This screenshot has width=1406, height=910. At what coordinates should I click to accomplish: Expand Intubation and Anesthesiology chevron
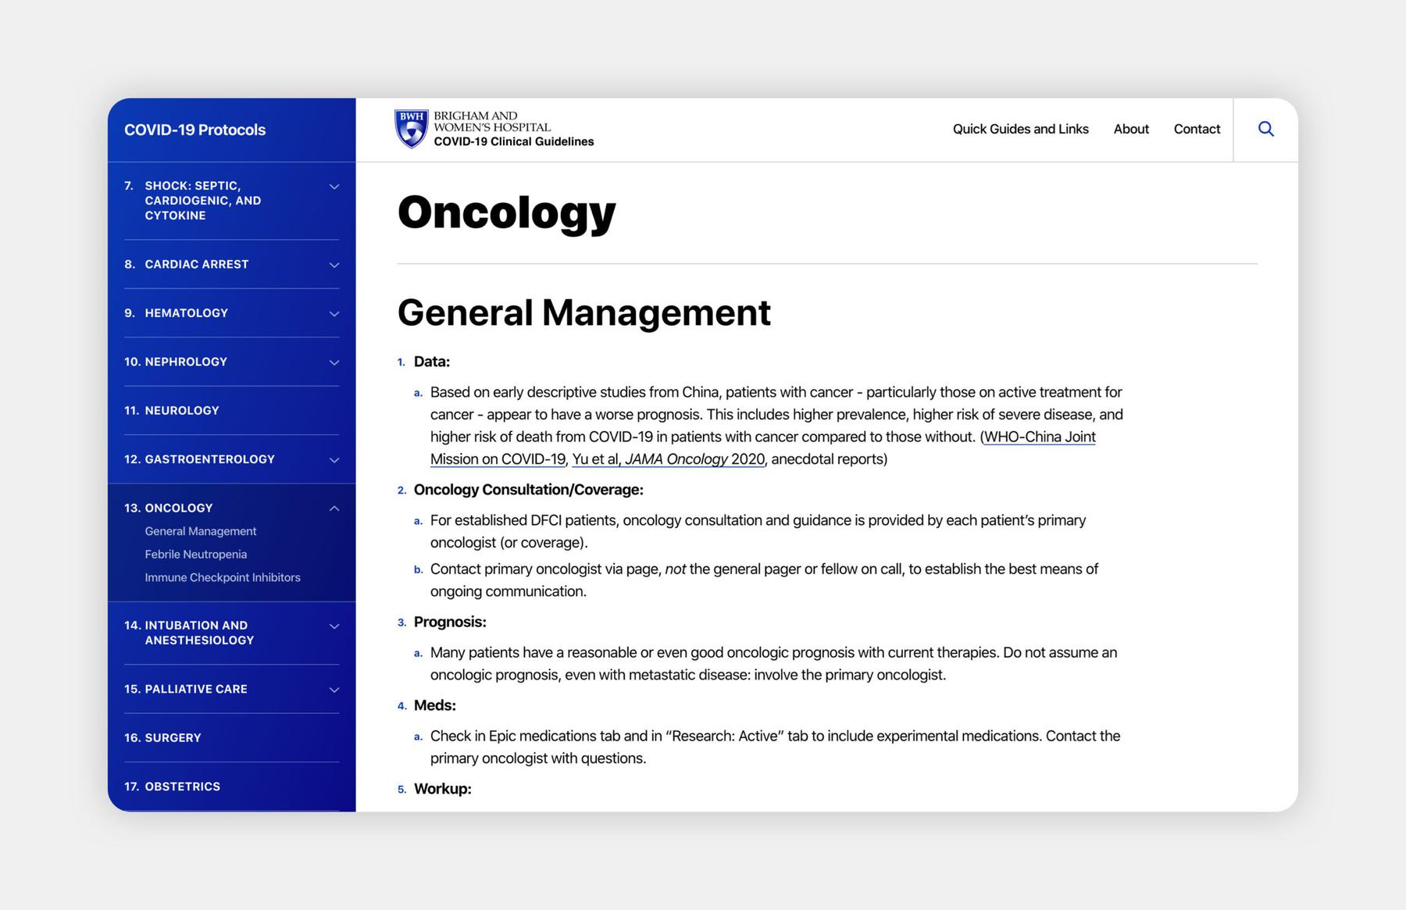334,626
